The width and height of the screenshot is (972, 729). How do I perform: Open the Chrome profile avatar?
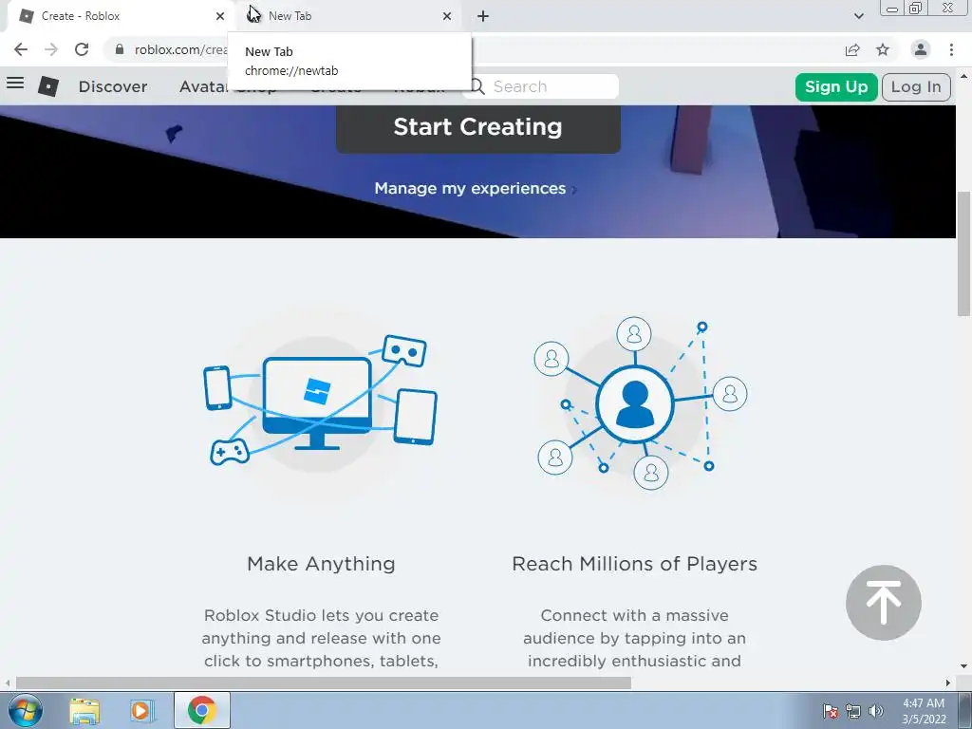[x=921, y=49]
